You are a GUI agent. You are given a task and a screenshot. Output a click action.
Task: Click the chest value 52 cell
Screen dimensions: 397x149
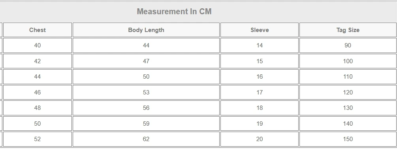(38, 139)
